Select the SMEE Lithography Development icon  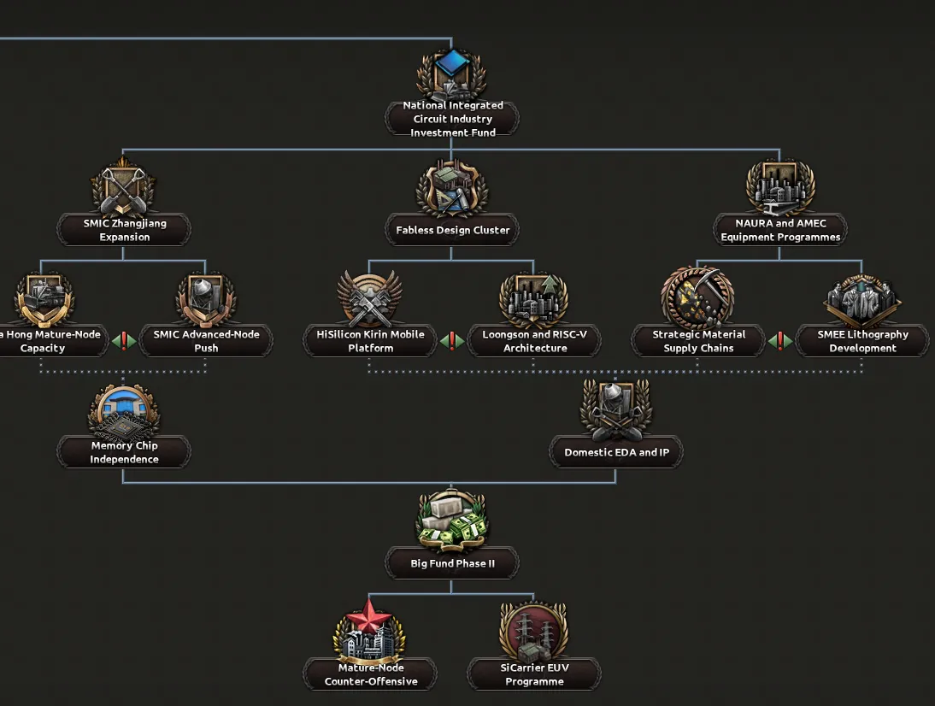861,300
